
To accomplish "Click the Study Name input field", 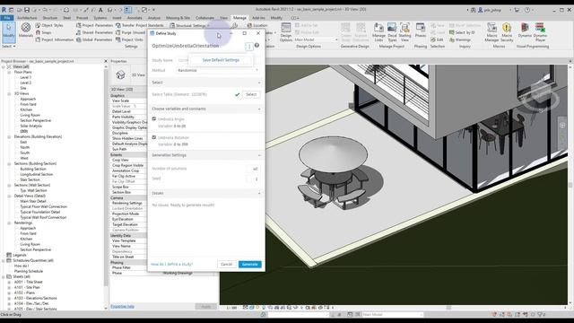I will tap(218, 60).
